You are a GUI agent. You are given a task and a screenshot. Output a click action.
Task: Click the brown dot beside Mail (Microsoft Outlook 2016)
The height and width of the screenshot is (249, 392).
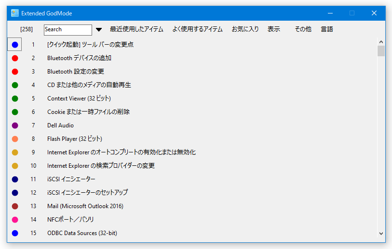15,206
